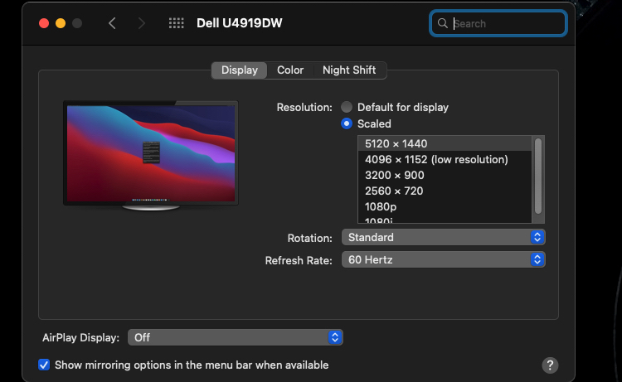This screenshot has width=622, height=382.
Task: Go forward with the right chevron arrow
Action: click(141, 23)
